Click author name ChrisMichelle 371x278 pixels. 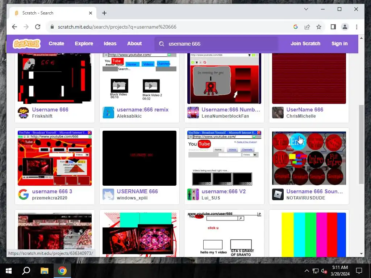[x=301, y=116]
